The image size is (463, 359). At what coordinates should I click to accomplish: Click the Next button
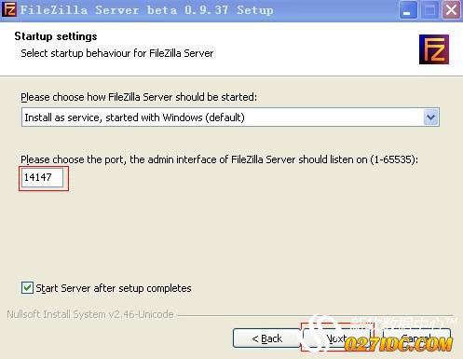pyautogui.click(x=336, y=338)
